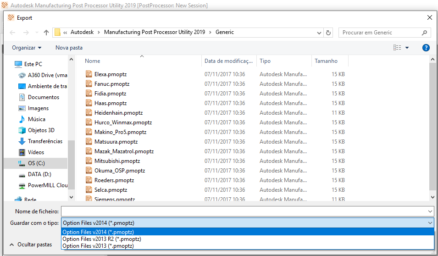Click the Mazak_Mazatrol.pmoptz file icon
438x256 pixels.
point(89,151)
